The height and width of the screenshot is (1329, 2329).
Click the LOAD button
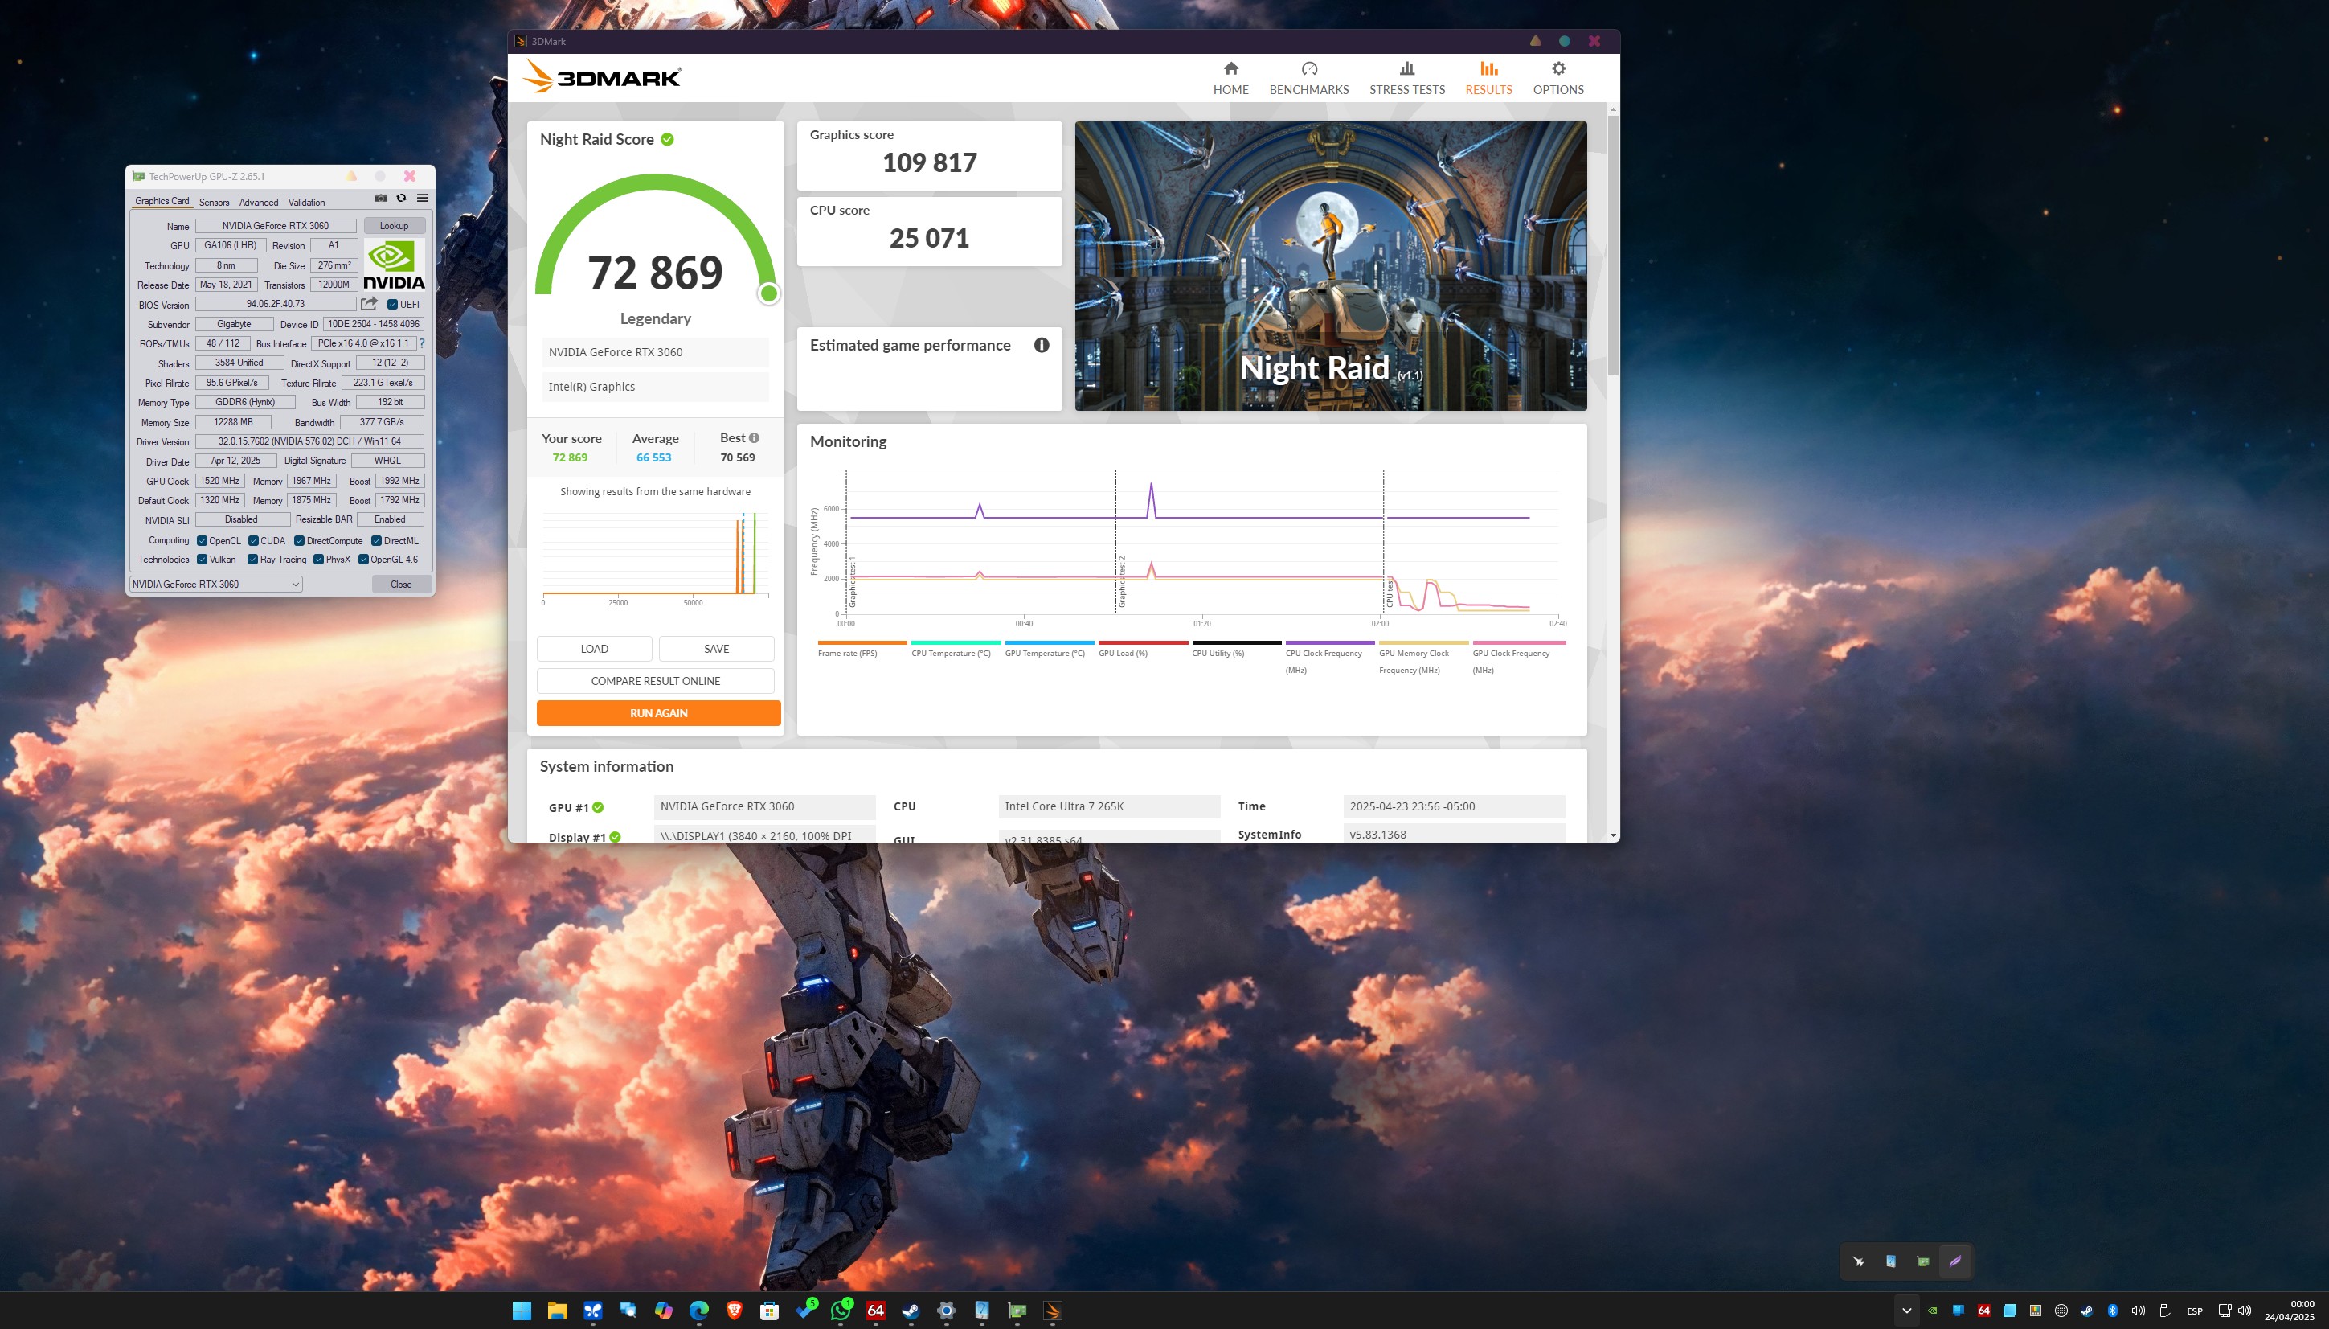(x=594, y=648)
